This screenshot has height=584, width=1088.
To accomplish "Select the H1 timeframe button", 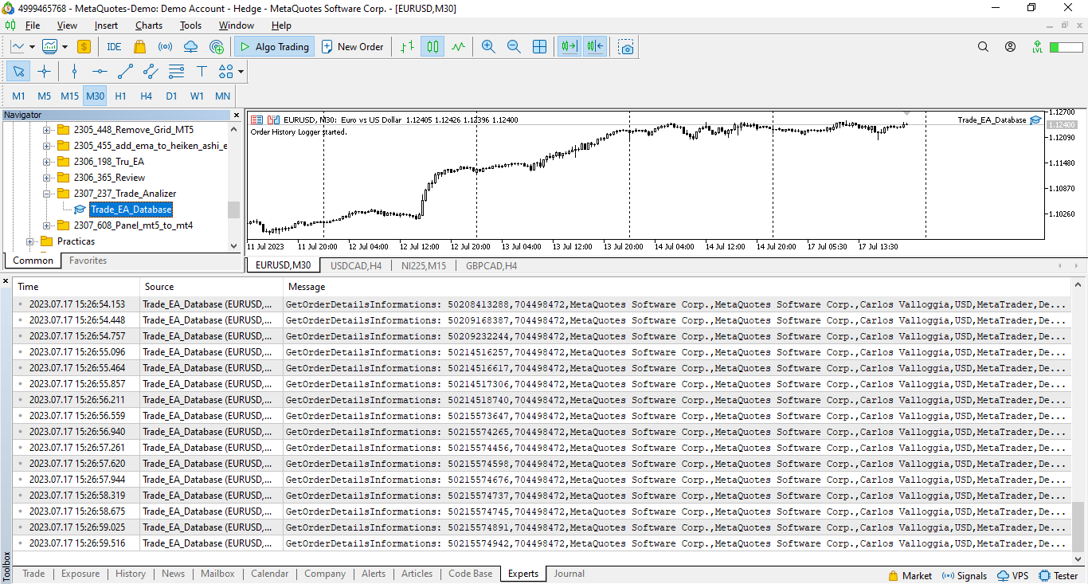I will (x=120, y=96).
